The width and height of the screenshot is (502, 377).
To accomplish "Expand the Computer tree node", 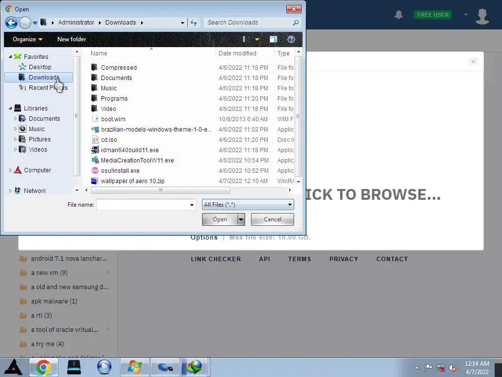I will 10,170.
